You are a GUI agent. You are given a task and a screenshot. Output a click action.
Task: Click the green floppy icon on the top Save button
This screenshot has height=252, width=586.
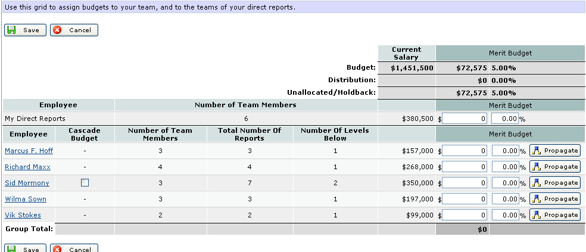click(x=11, y=30)
